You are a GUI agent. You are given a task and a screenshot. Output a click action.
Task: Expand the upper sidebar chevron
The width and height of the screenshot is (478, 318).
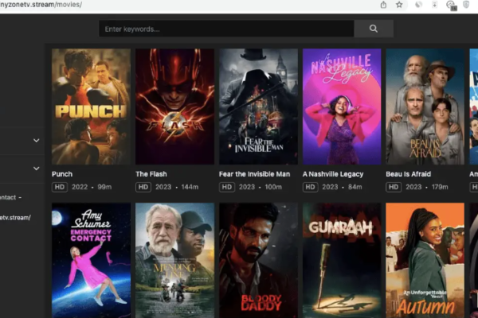[x=37, y=140]
